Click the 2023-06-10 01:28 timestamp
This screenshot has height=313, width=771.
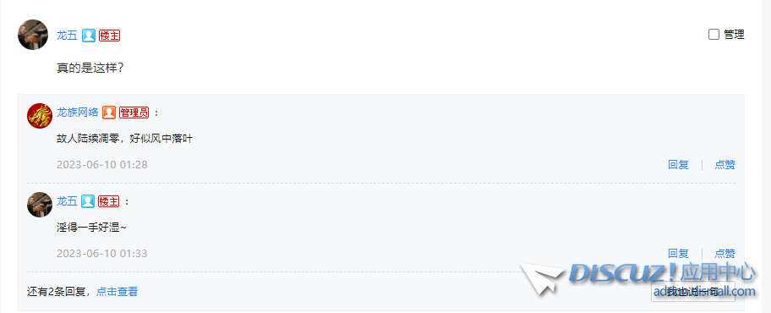101,165
